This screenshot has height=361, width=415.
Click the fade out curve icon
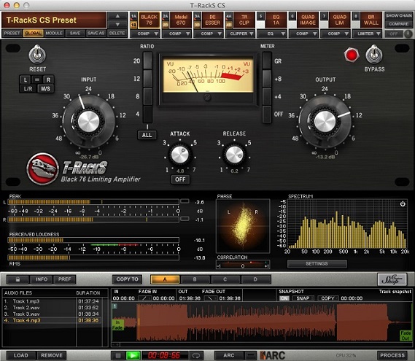point(211,298)
